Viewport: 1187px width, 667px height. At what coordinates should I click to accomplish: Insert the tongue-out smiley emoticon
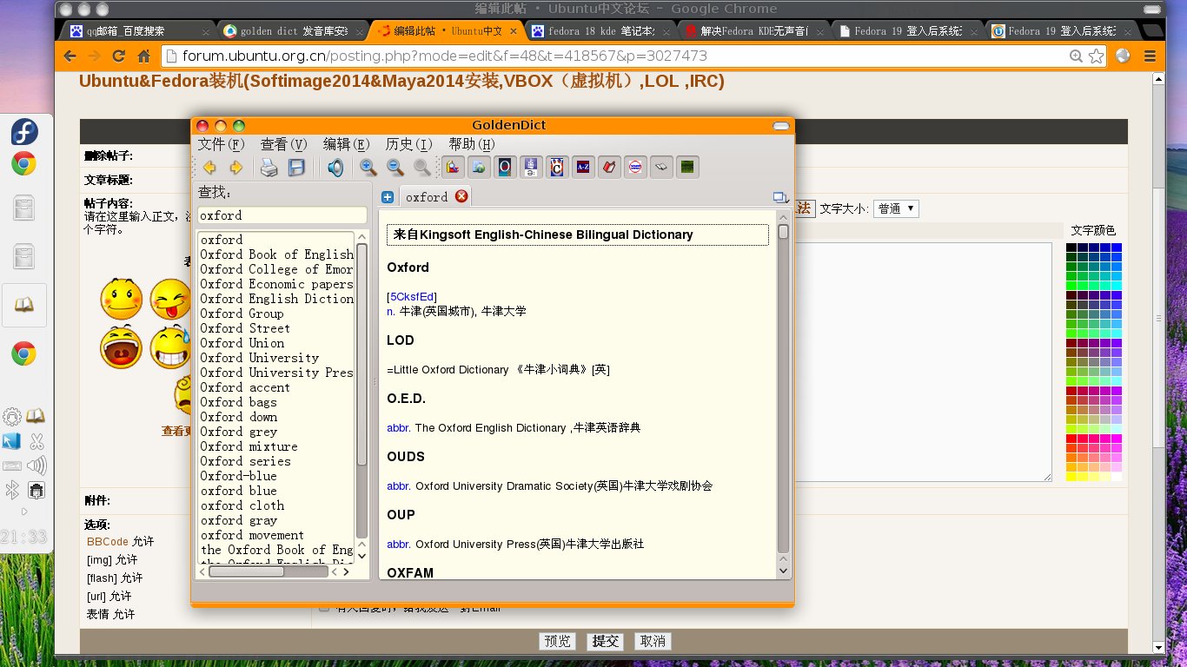(x=169, y=300)
